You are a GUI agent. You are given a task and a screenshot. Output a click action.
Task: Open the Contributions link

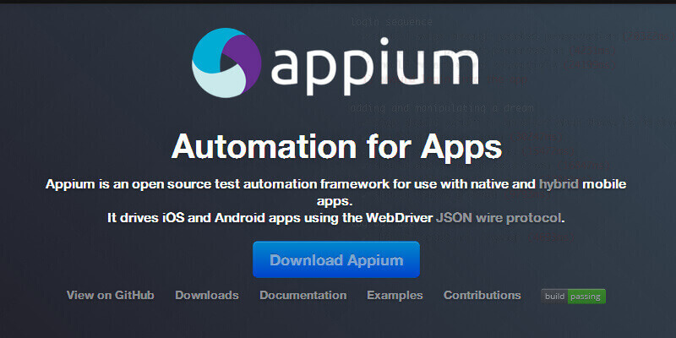[482, 295]
